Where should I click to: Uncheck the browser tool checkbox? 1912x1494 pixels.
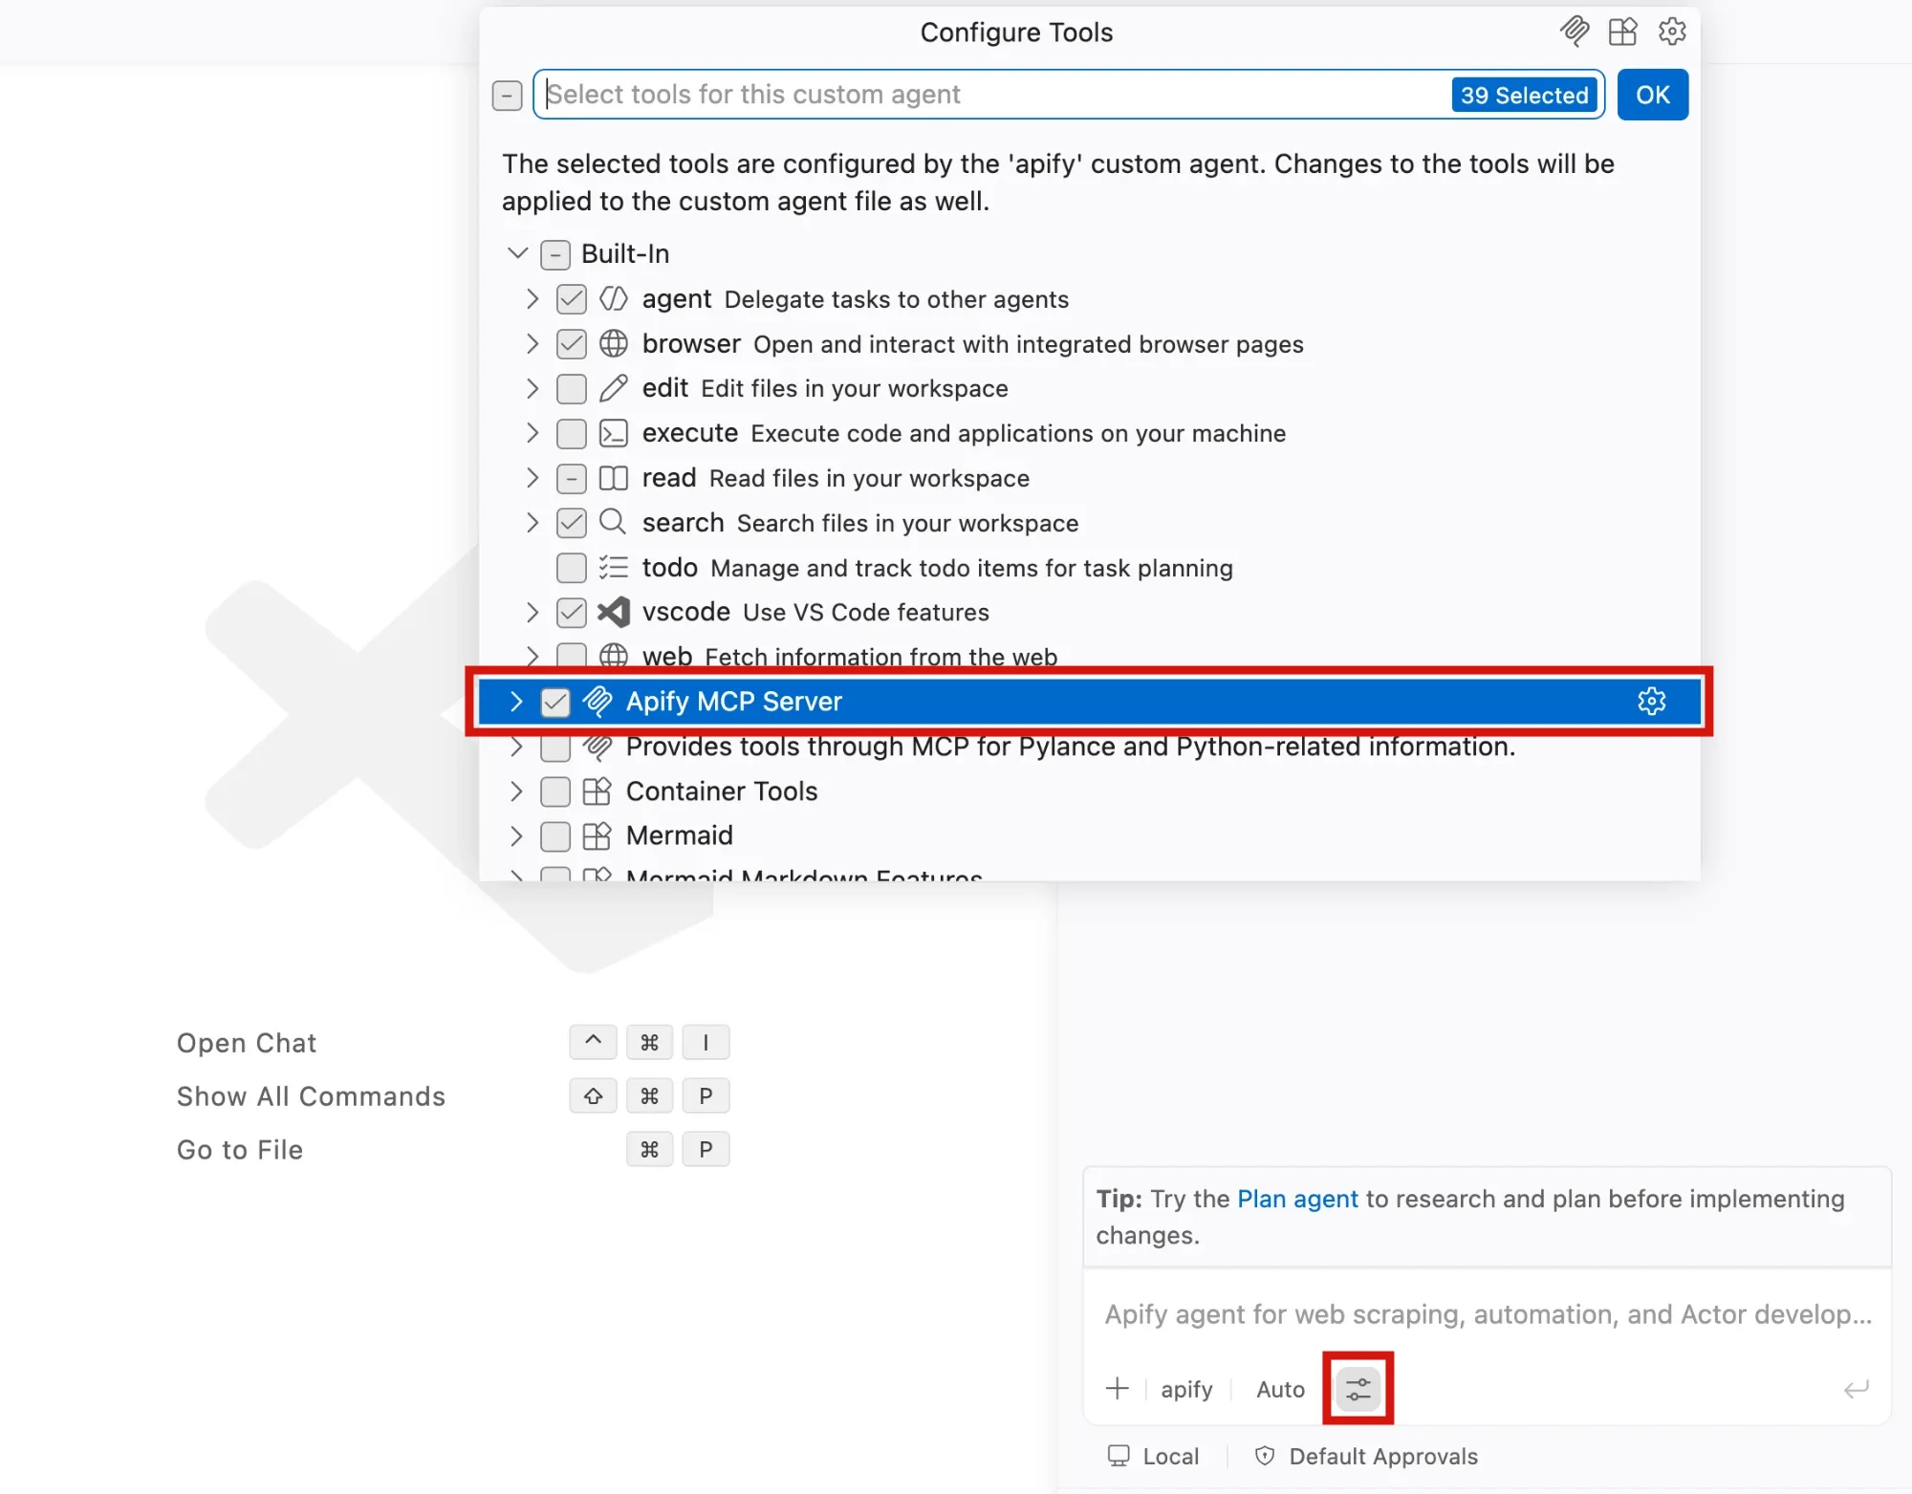click(571, 343)
